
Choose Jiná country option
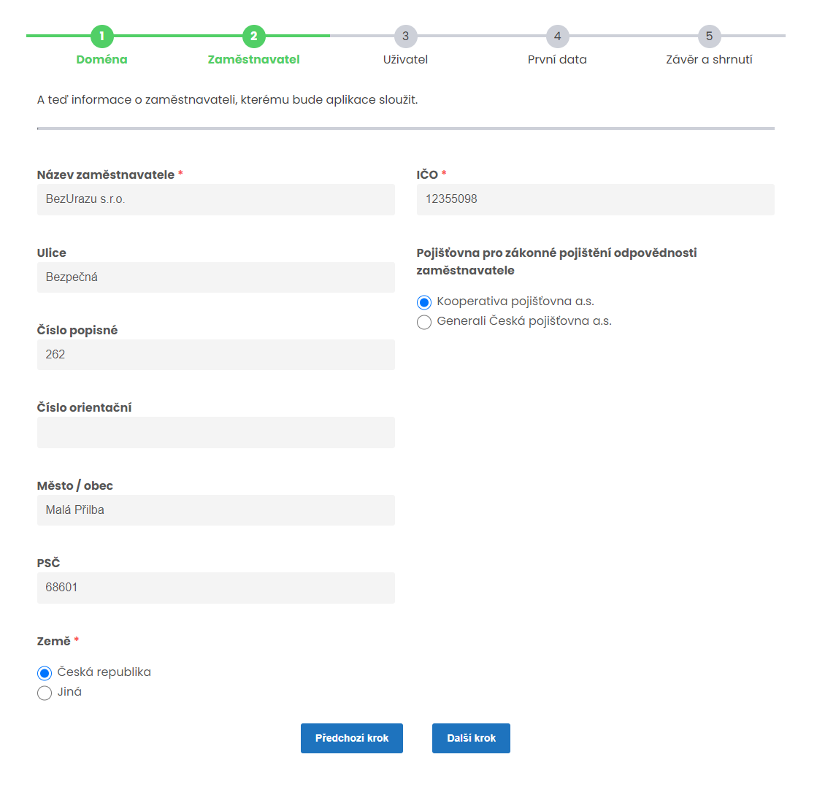tap(45, 693)
